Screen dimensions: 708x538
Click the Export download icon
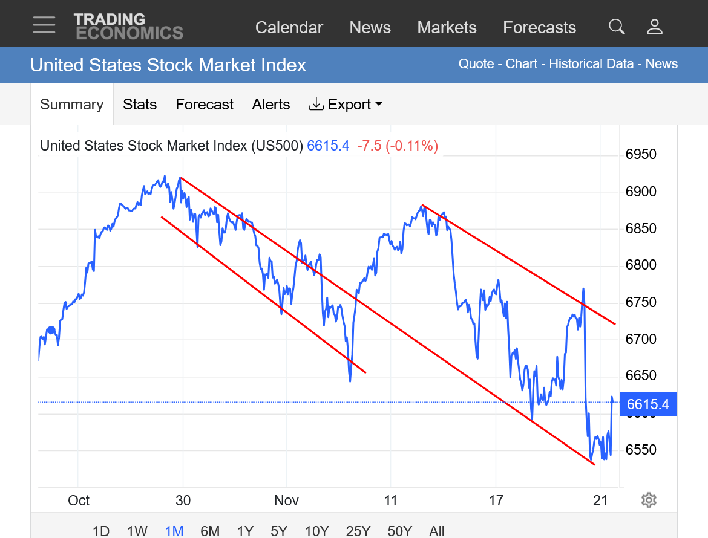click(x=316, y=105)
